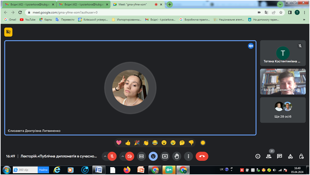
Task: Toggle closed captions on
Action: (141, 156)
